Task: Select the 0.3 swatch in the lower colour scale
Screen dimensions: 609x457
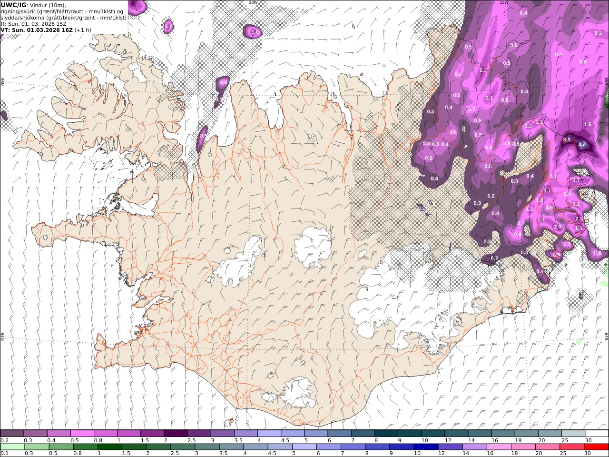Action: tap(37, 447)
